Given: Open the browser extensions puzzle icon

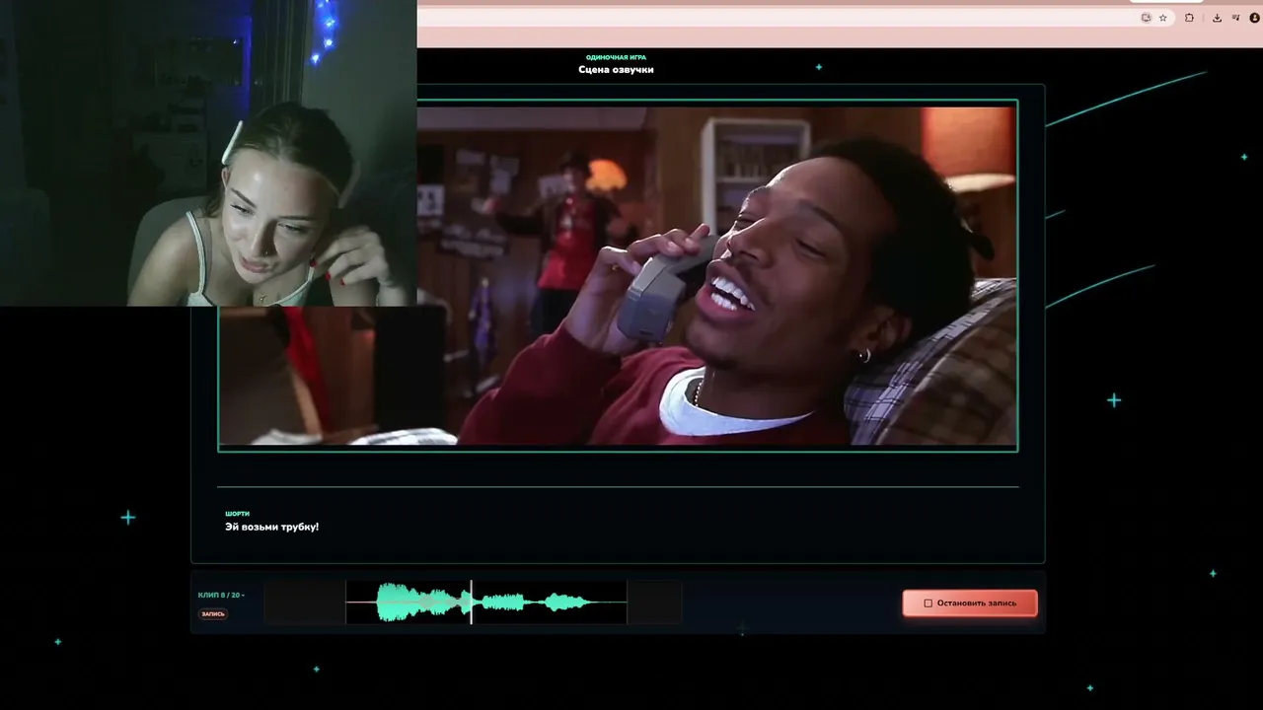Looking at the screenshot, I should coord(1189,18).
